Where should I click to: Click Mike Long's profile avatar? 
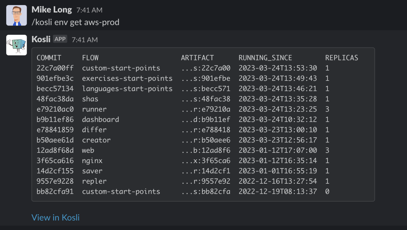click(17, 15)
